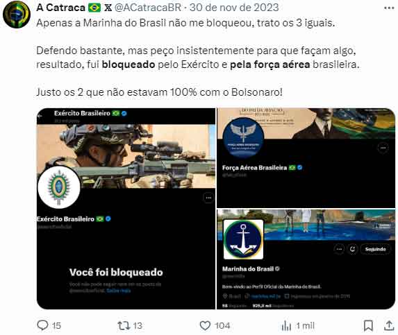The image size is (398, 335).
Task: Open the Força Aérea Brasileira screenshot image
Action: pyautogui.click(x=306, y=158)
